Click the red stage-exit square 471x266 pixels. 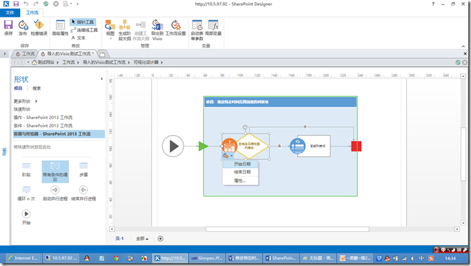pyautogui.click(x=356, y=146)
